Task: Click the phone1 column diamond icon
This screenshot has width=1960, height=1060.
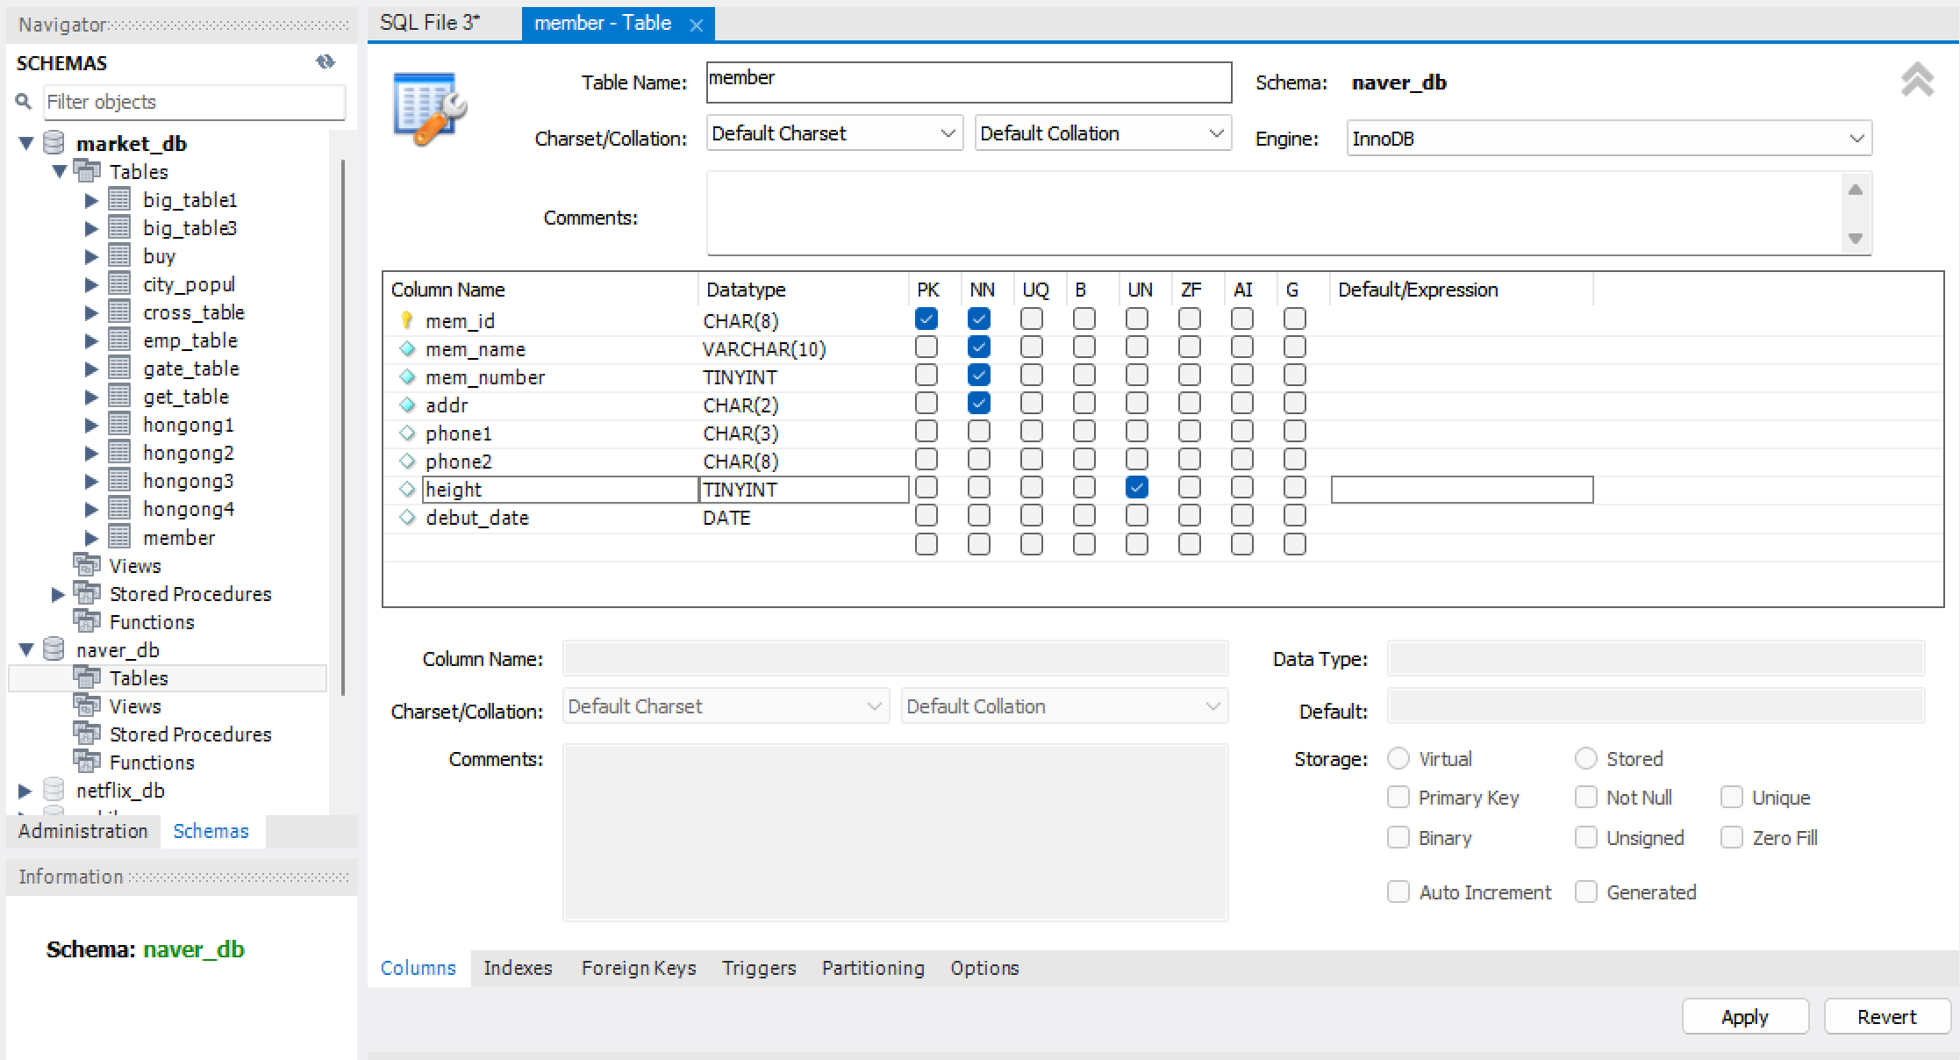Action: (x=406, y=433)
